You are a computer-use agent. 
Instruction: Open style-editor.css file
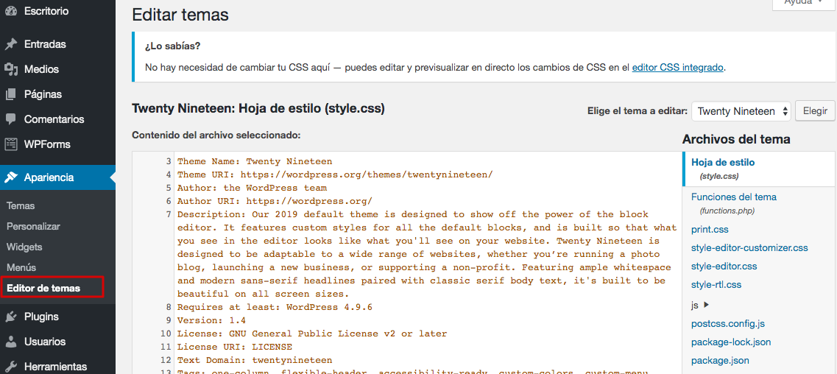tap(724, 267)
